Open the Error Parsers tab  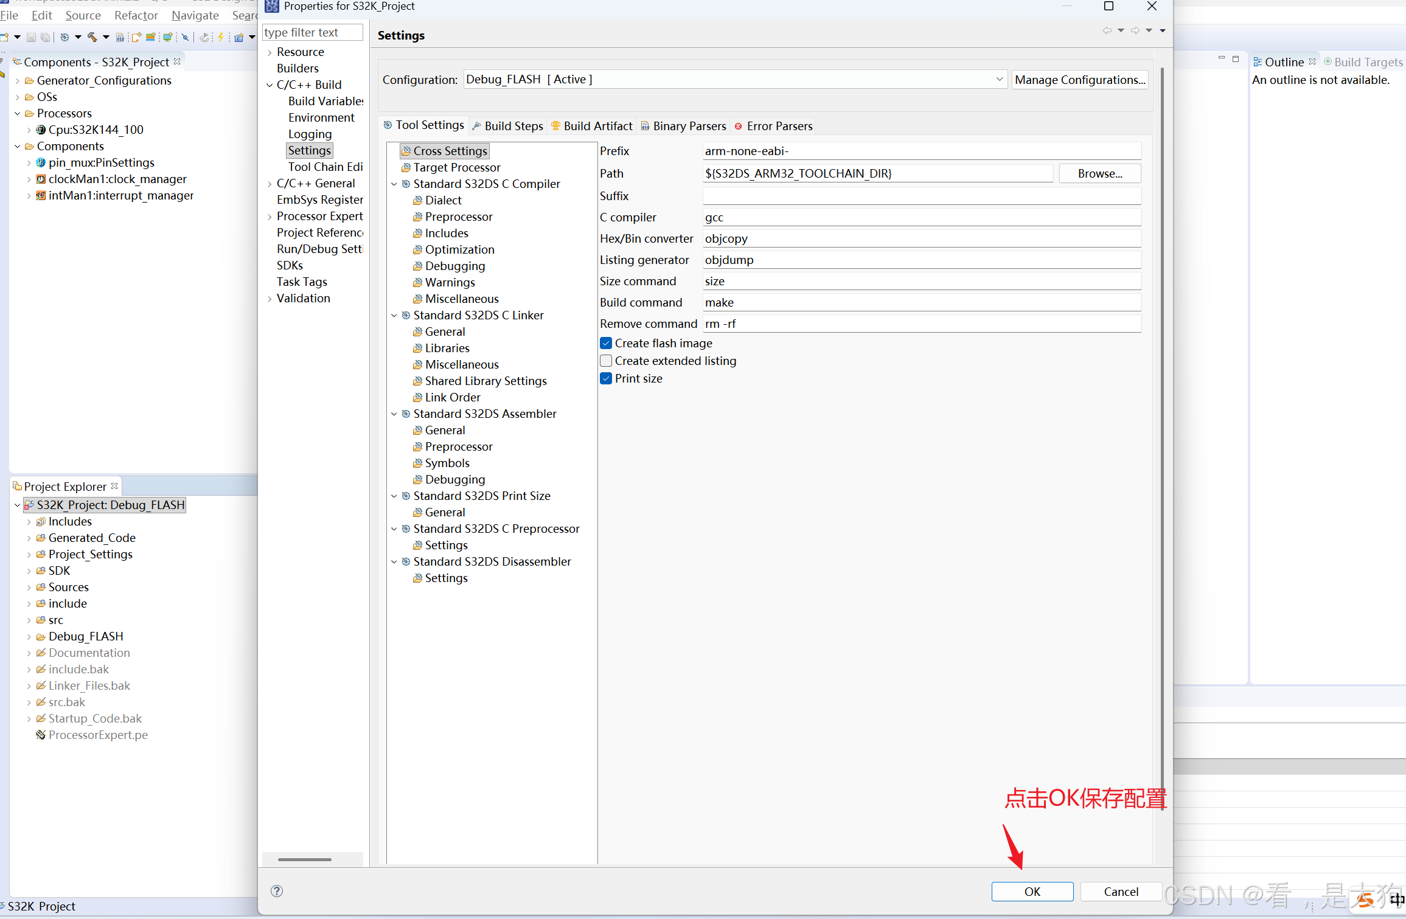click(x=773, y=126)
